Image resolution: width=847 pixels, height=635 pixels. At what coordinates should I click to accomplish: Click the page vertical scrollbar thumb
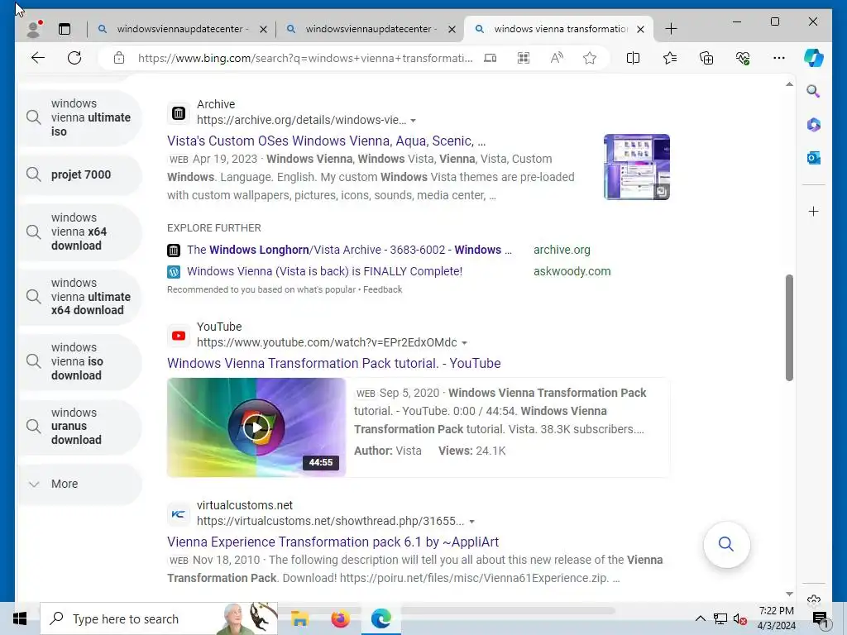[x=789, y=327]
